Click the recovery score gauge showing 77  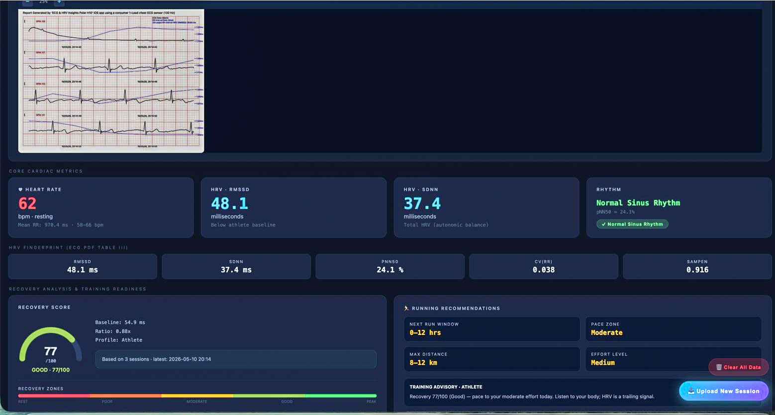pyautogui.click(x=50, y=345)
